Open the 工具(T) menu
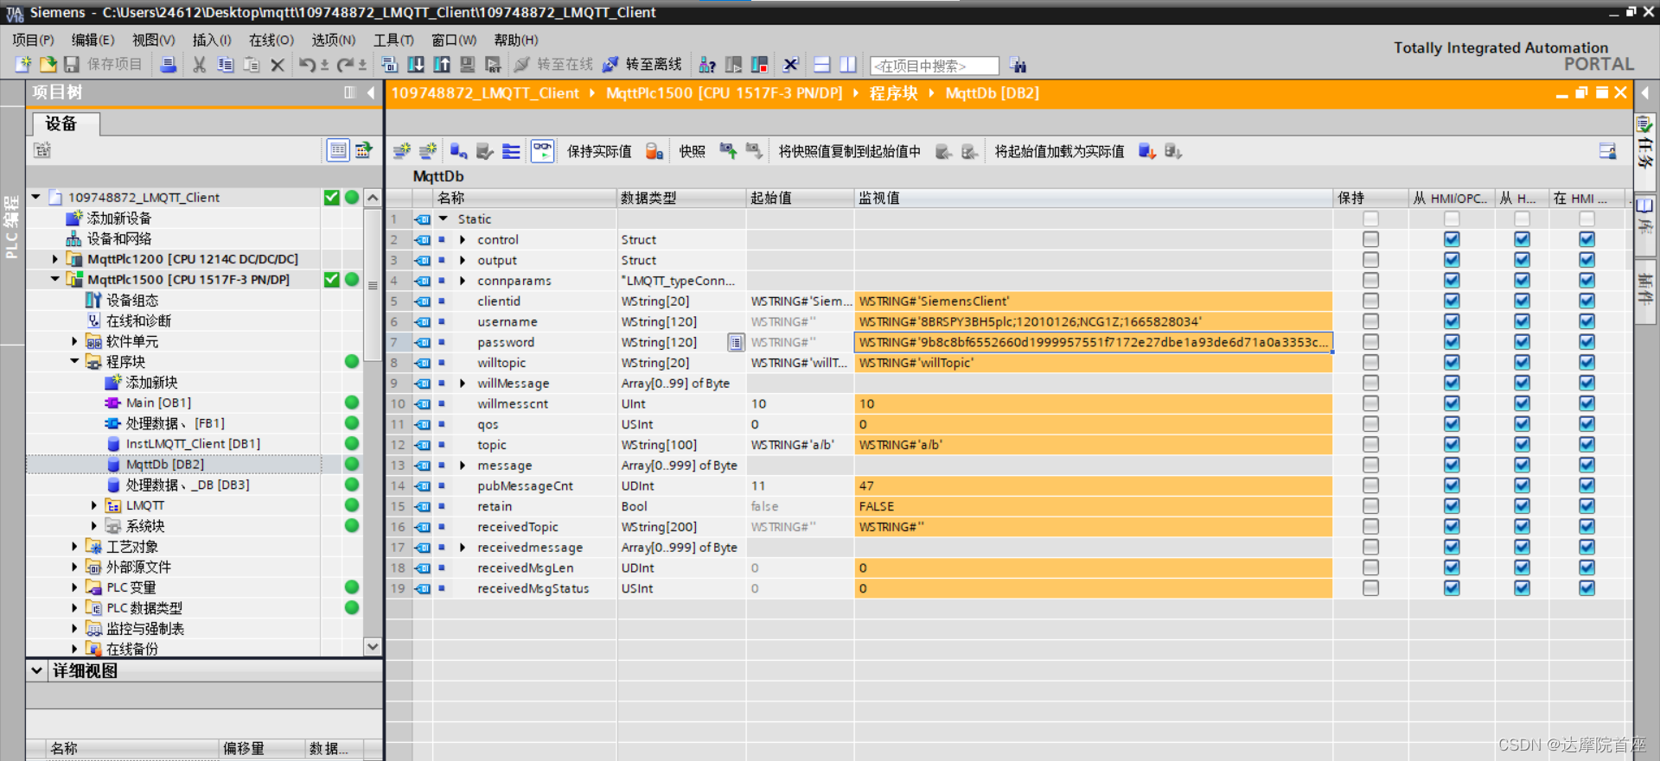Viewport: 1660px width, 761px height. [x=393, y=40]
